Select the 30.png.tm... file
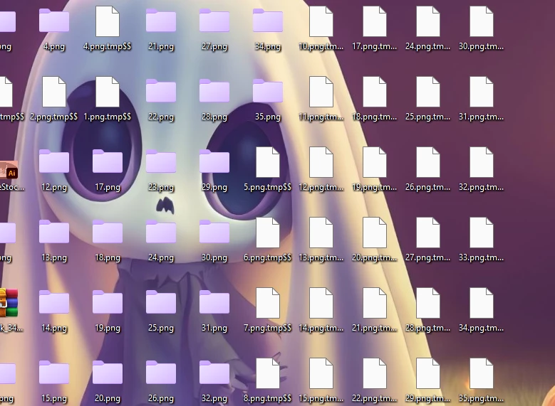 pos(482,21)
